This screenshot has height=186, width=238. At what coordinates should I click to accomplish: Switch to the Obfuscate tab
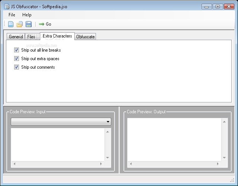tap(85, 36)
